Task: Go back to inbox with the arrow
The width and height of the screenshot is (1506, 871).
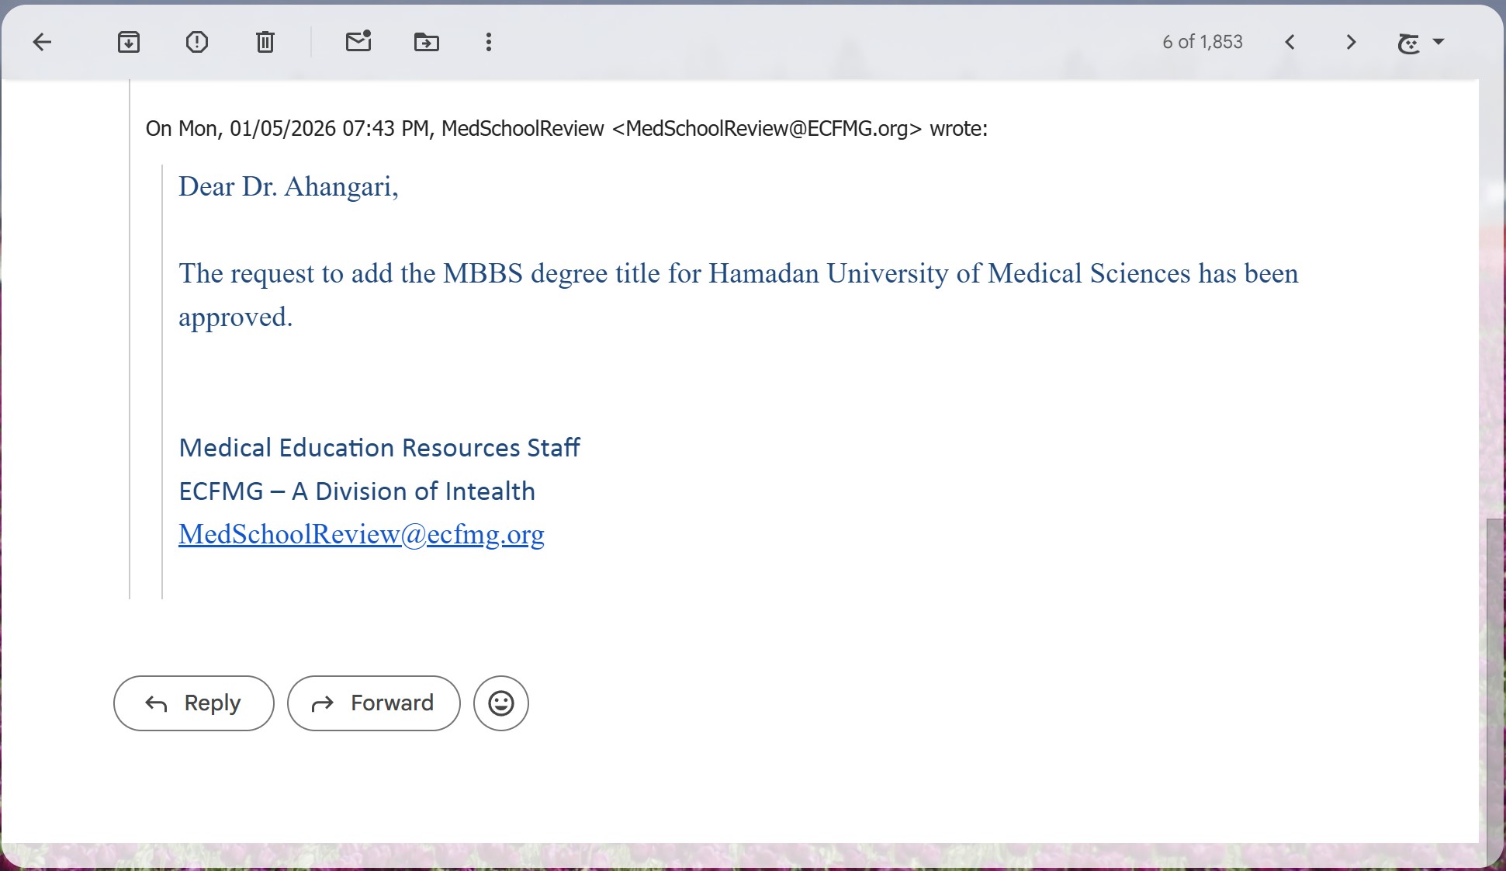Action: click(x=42, y=42)
